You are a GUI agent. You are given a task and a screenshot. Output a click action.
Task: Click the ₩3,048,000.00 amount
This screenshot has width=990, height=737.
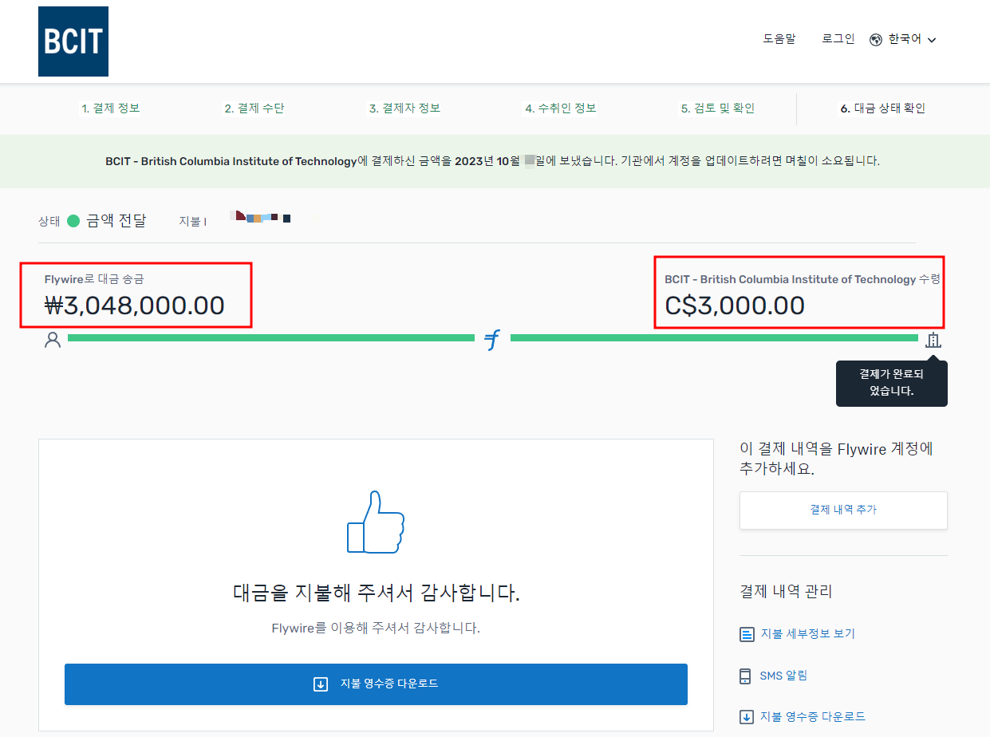(135, 305)
